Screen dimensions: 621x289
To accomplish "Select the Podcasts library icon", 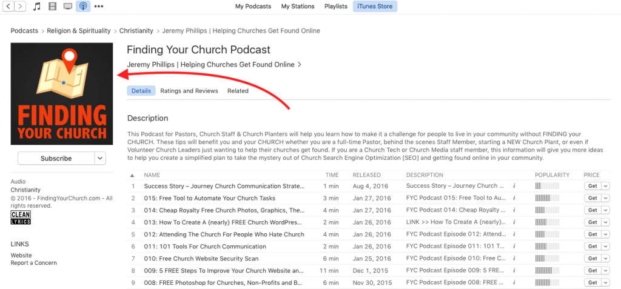I will (83, 6).
